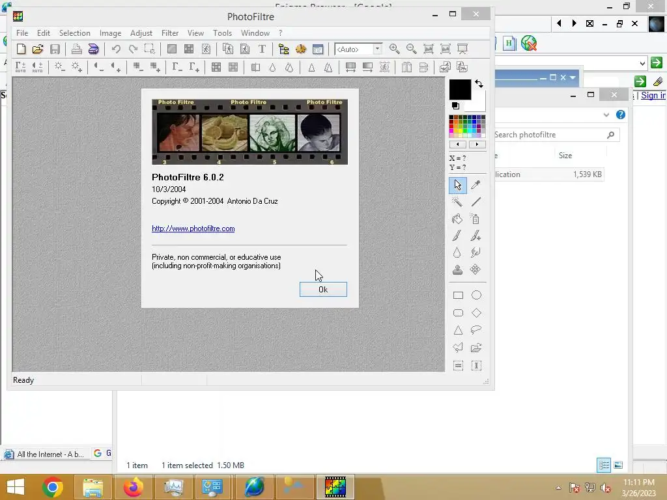The height and width of the screenshot is (500, 667).
Task: Reset default black and white colors icon
Action: click(x=455, y=105)
